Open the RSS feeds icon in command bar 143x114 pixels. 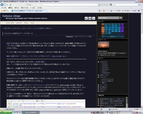coord(104,11)
